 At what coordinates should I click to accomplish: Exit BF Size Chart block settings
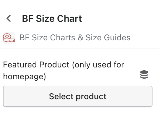click(x=9, y=18)
